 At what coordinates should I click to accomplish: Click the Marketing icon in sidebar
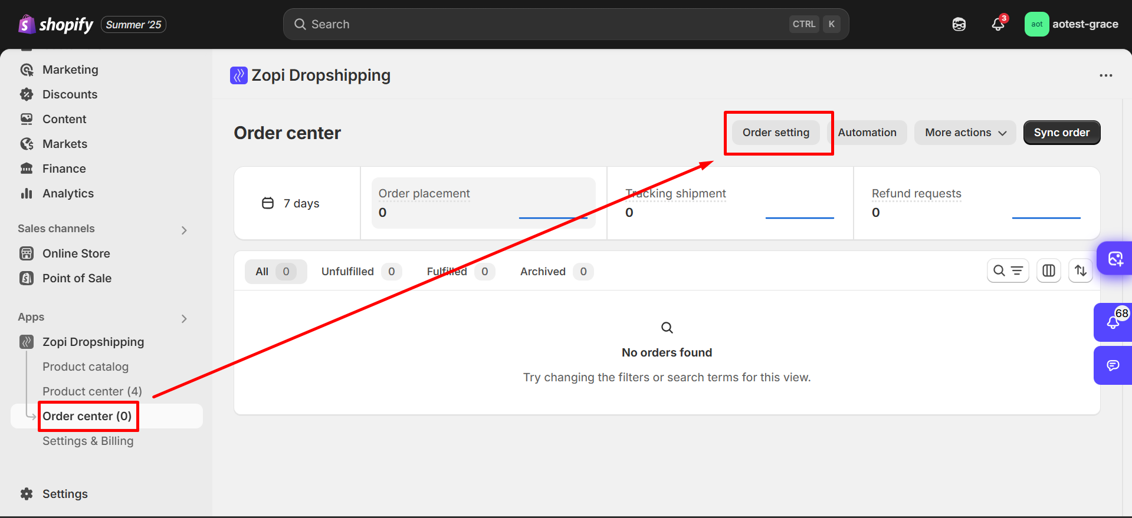(27, 70)
